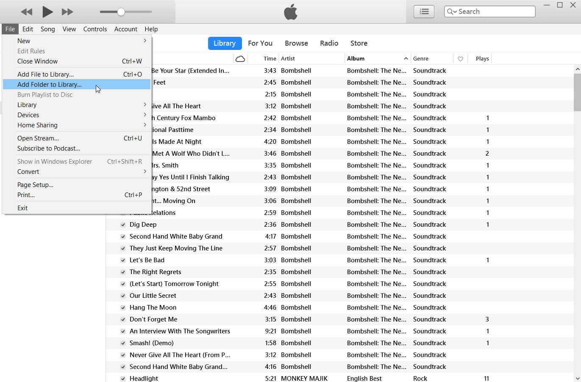Switch to the Library tab
Image resolution: width=581 pixels, height=382 pixels.
click(225, 43)
